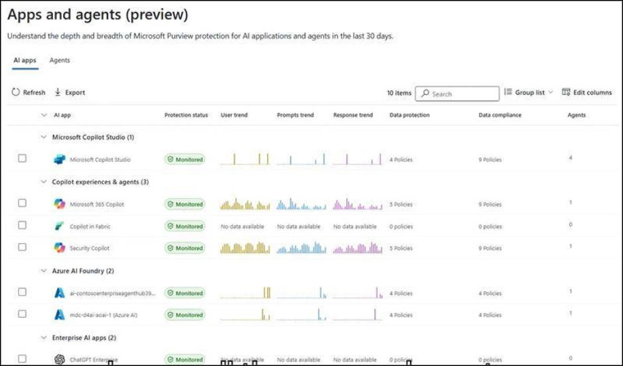Click the Refresh icon in toolbar
623x366 pixels.
pyautogui.click(x=16, y=93)
